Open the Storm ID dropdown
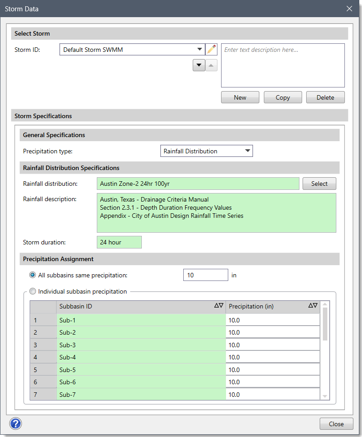The width and height of the screenshot is (362, 437). 132,49
